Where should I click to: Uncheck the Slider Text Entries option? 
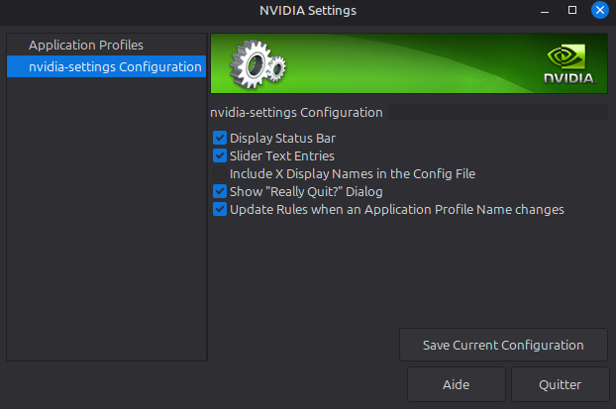220,155
